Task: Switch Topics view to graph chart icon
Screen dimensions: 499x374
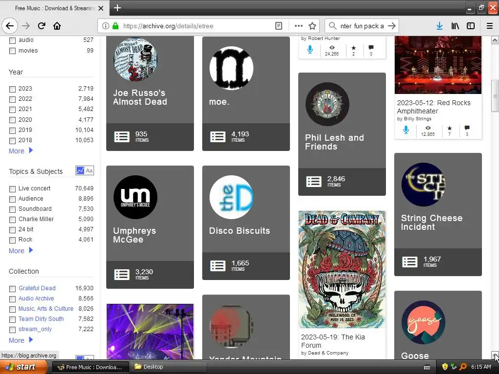Action: (80, 170)
